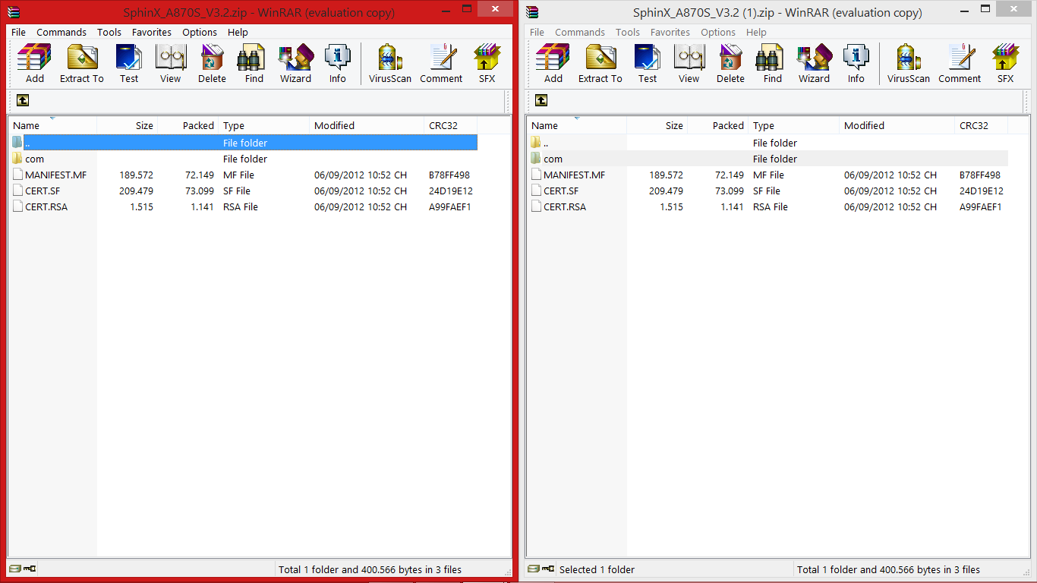Sort by Name column in left window
The image size is (1037, 583).
52,125
